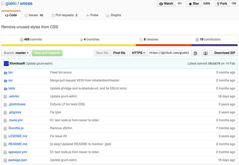The height and width of the screenshot is (165, 239).
Task: Click the purple language bar segment
Action: (215, 45)
